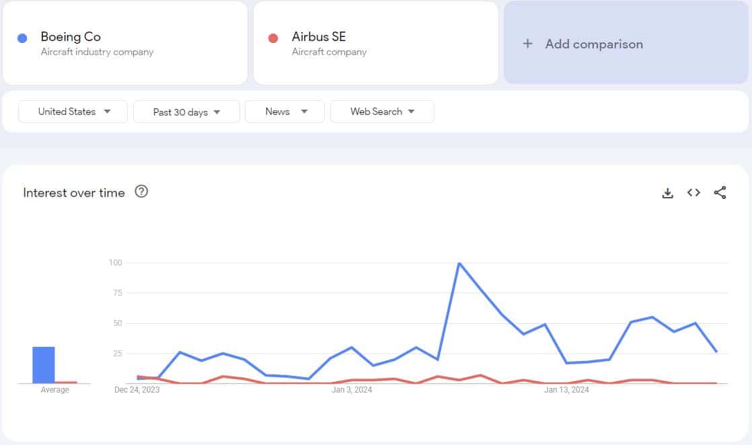Open the News category dropdown
This screenshot has width=752, height=445.
point(285,112)
